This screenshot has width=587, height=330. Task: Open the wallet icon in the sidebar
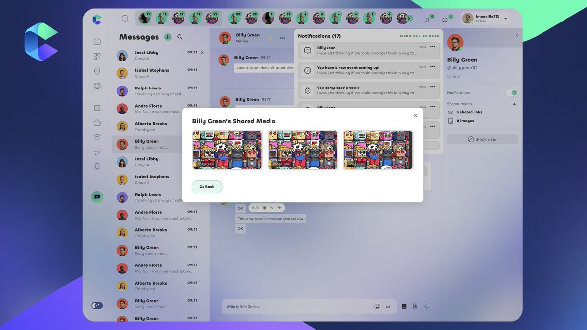click(97, 123)
